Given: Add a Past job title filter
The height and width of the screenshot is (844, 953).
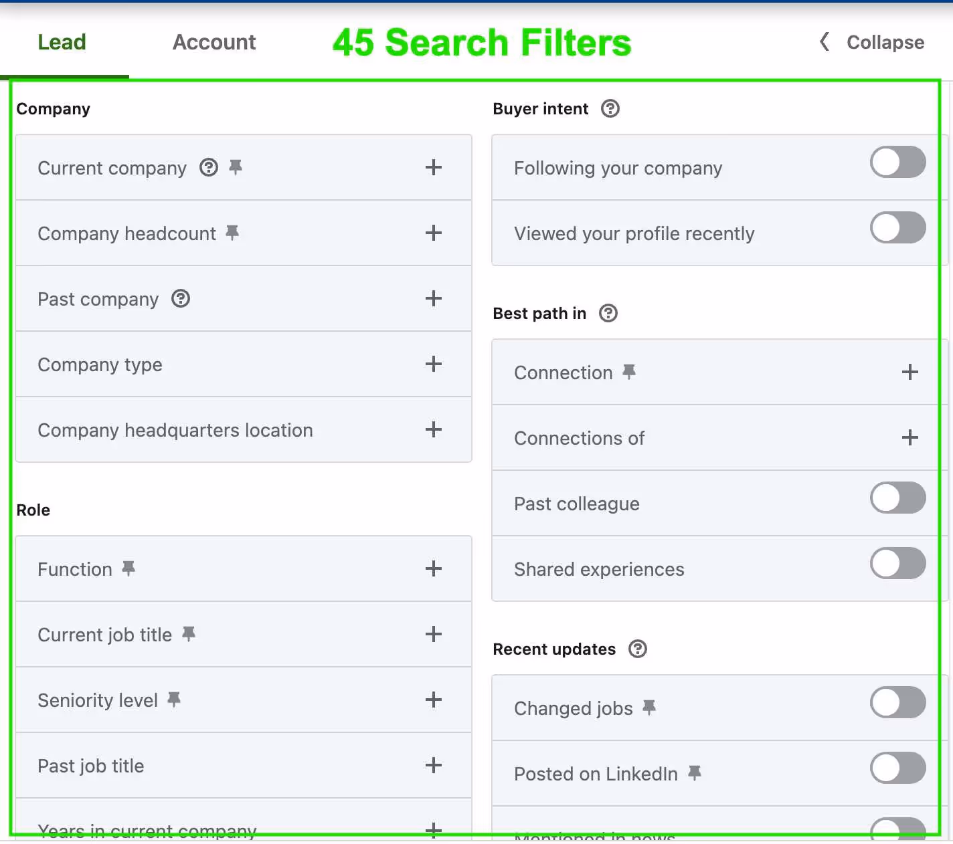Looking at the screenshot, I should click(x=434, y=766).
